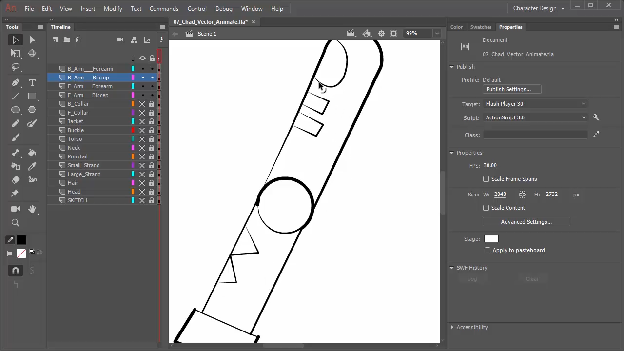
Task: Open the Target Flash Player dropdown
Action: 535,104
